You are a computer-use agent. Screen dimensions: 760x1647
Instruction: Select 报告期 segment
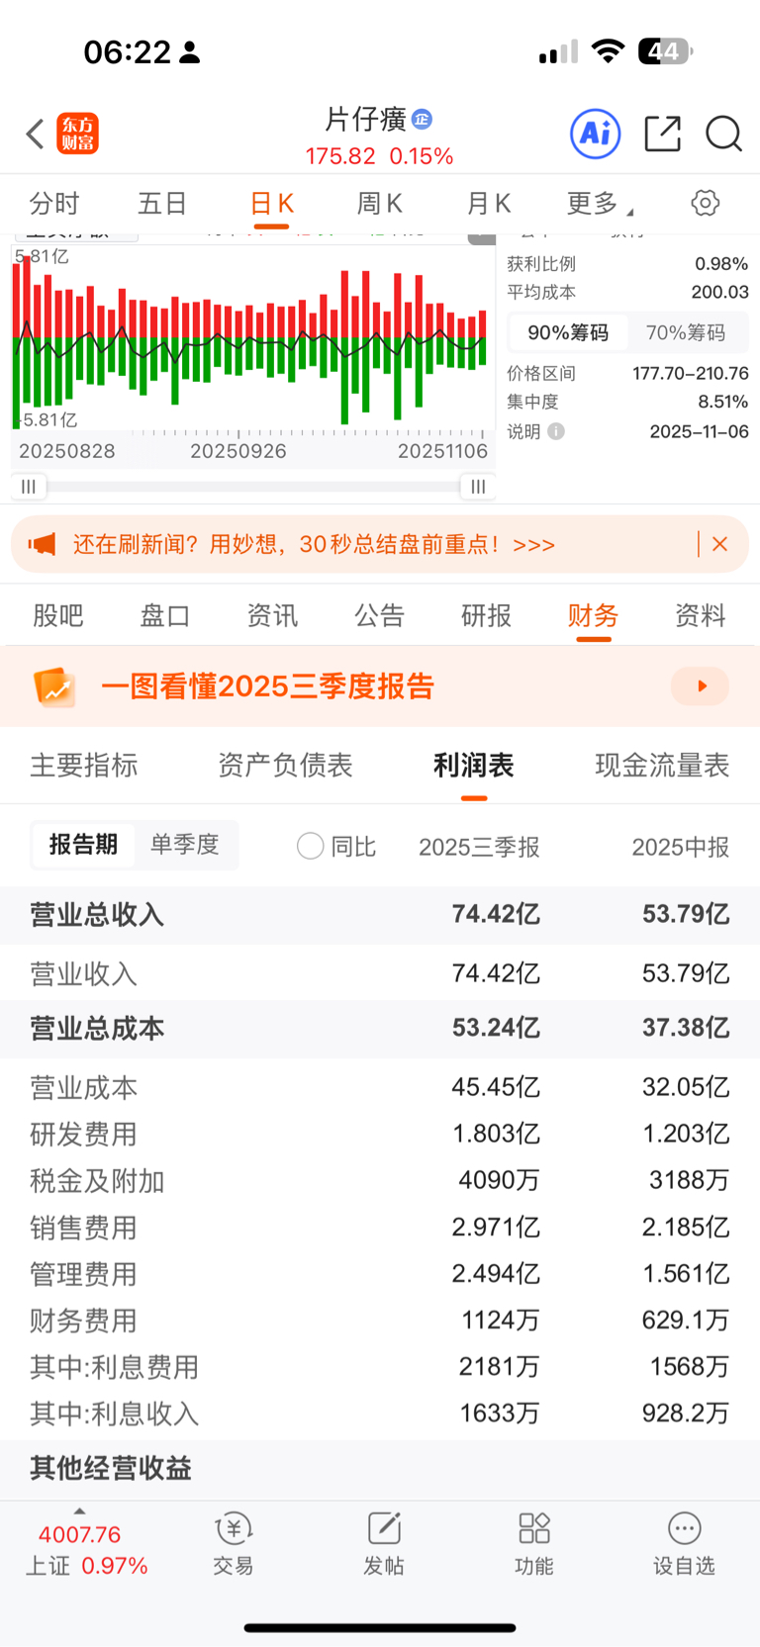83,845
